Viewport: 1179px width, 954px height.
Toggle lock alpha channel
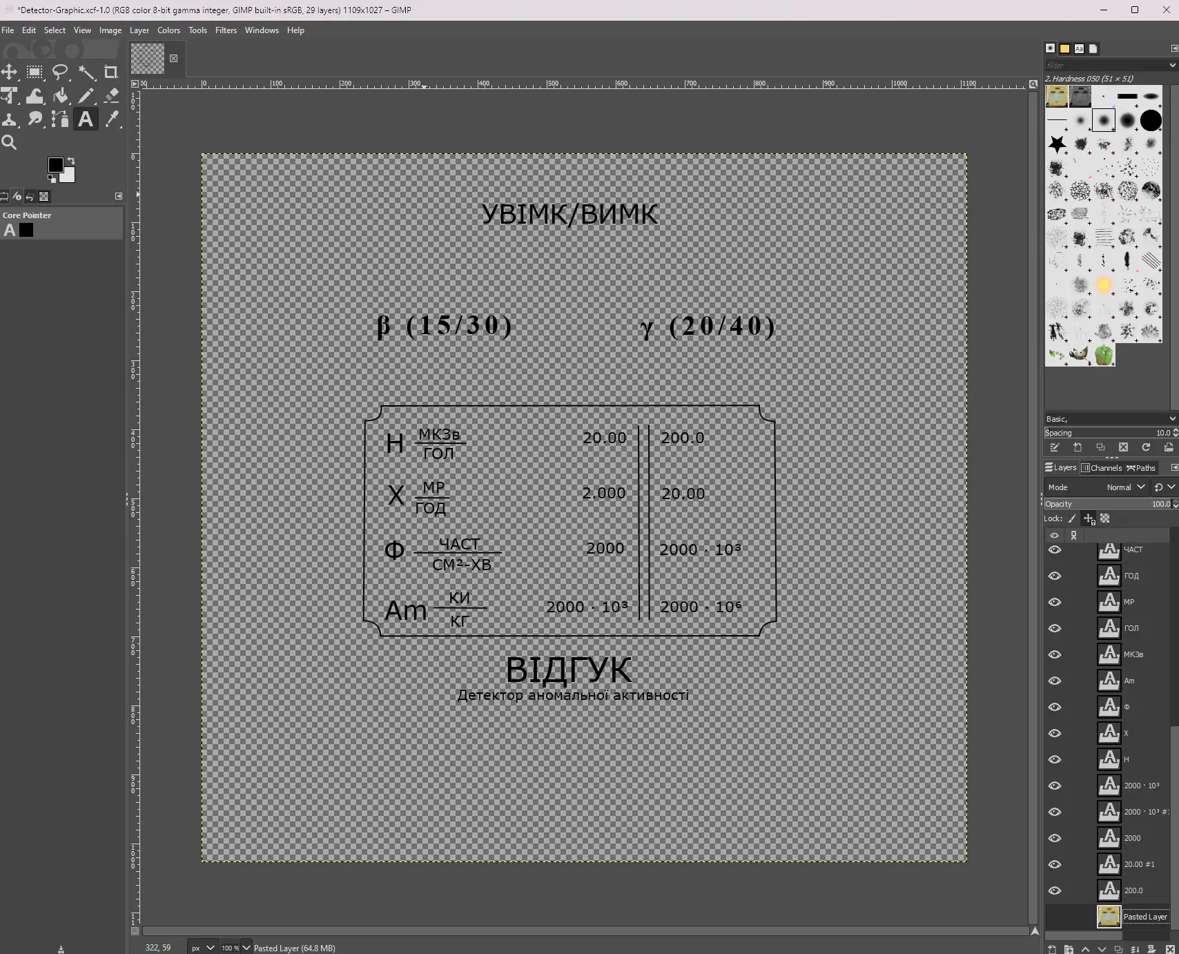tap(1105, 518)
